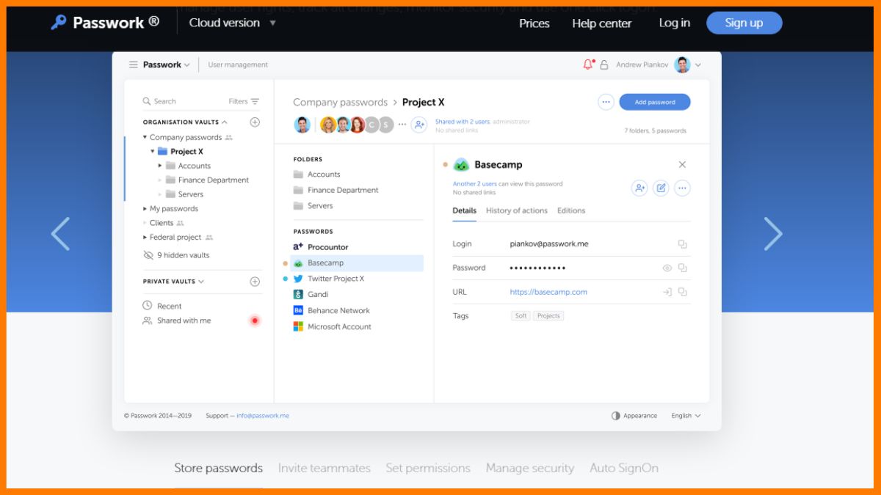Open the Filters icon

coord(255,101)
